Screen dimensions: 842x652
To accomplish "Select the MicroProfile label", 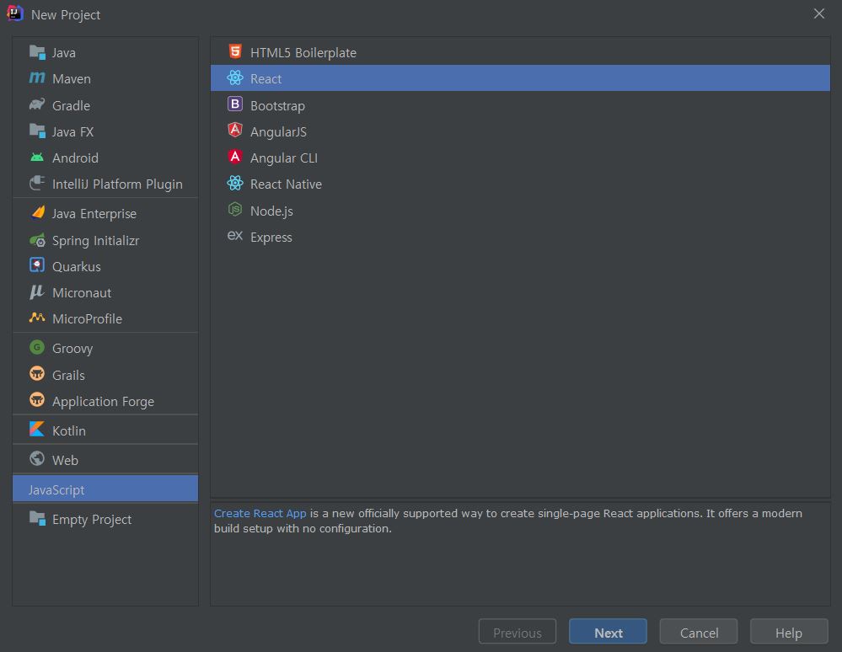I will tap(87, 319).
